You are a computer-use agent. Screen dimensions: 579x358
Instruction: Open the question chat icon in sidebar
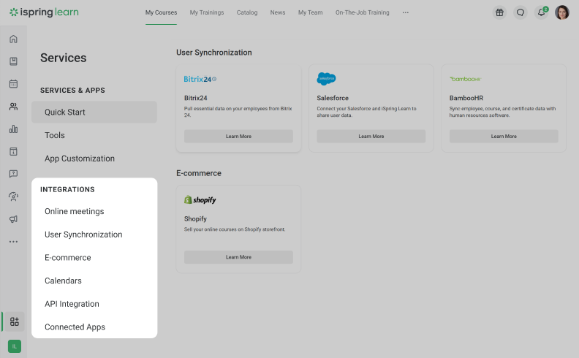click(x=13, y=174)
